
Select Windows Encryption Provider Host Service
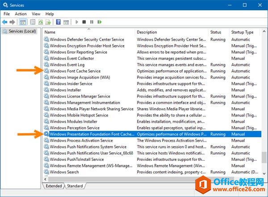click(152, 46)
